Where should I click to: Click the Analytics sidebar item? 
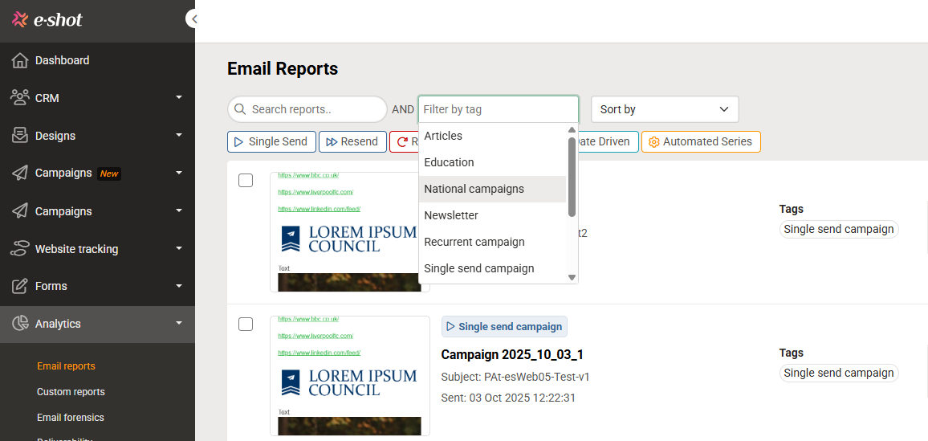click(97, 323)
